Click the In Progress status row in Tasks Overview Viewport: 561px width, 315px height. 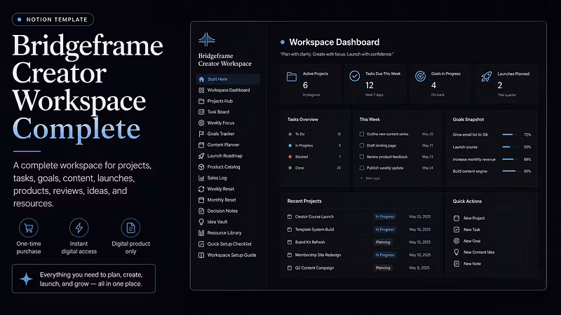pos(314,146)
